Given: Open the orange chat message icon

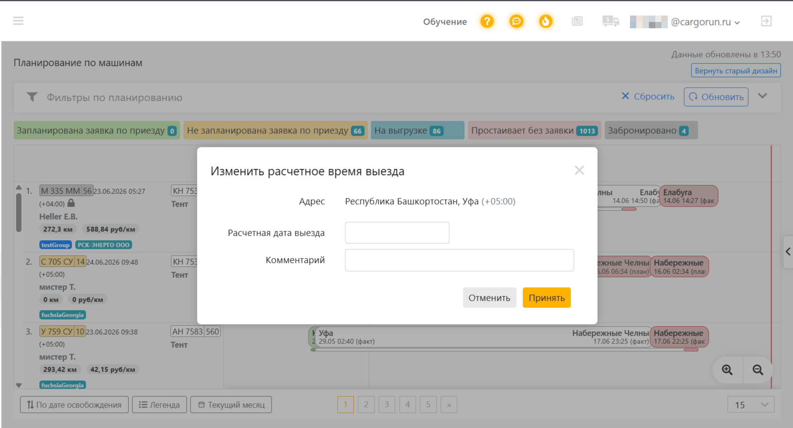Looking at the screenshot, I should (516, 21).
